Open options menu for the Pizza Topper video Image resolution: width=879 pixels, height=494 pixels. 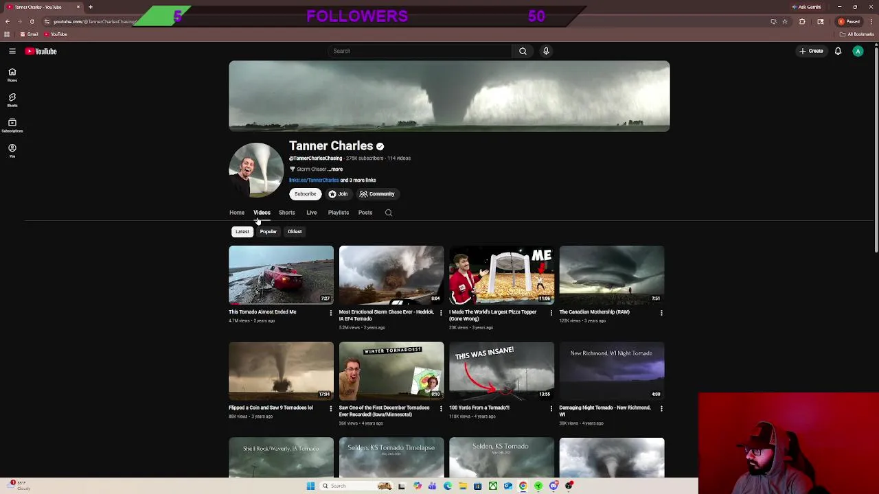(551, 313)
